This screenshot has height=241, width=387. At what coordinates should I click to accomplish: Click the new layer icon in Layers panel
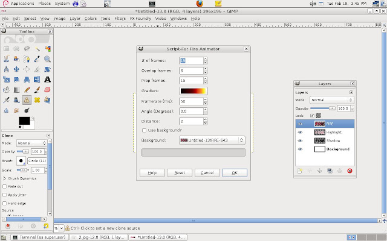click(300, 171)
